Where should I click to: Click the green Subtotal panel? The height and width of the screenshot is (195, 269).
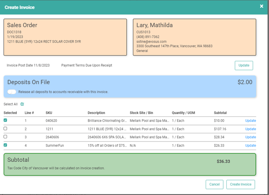(x=129, y=164)
